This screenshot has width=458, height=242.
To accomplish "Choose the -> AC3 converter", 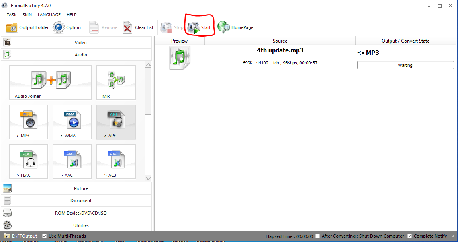I will pos(116,161).
